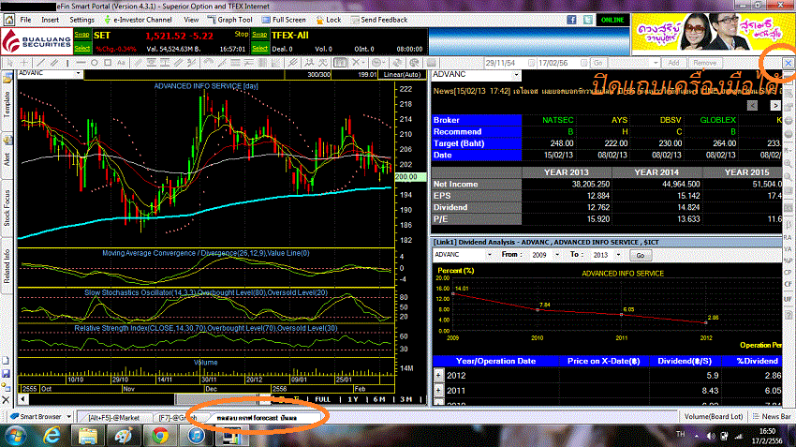Click the refresh icon in chart toolbar
Viewport: 796px width, 447px height.
[x=397, y=63]
